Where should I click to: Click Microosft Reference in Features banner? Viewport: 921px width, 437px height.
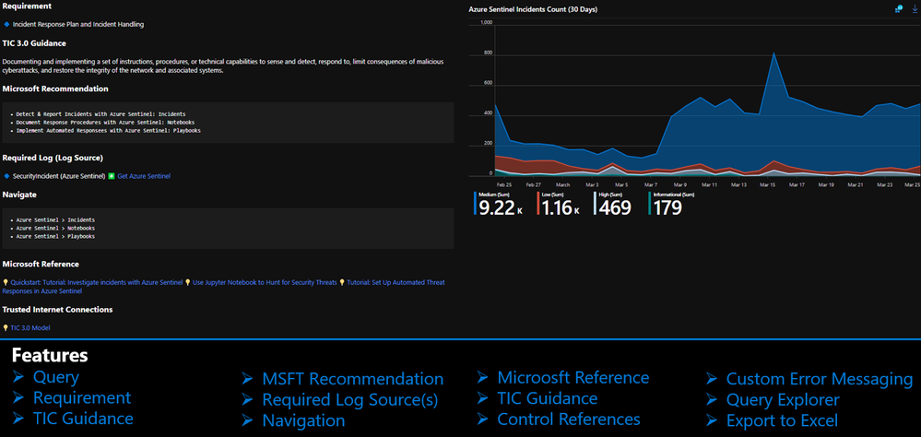[x=573, y=377]
